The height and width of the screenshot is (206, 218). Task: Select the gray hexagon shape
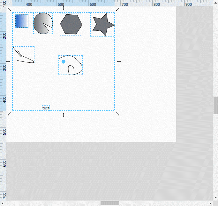(71, 24)
